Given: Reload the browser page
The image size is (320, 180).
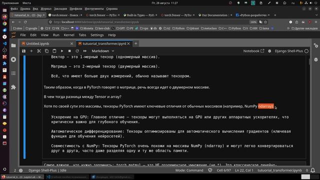Looking at the screenshot, I should click(x=25, y=22).
